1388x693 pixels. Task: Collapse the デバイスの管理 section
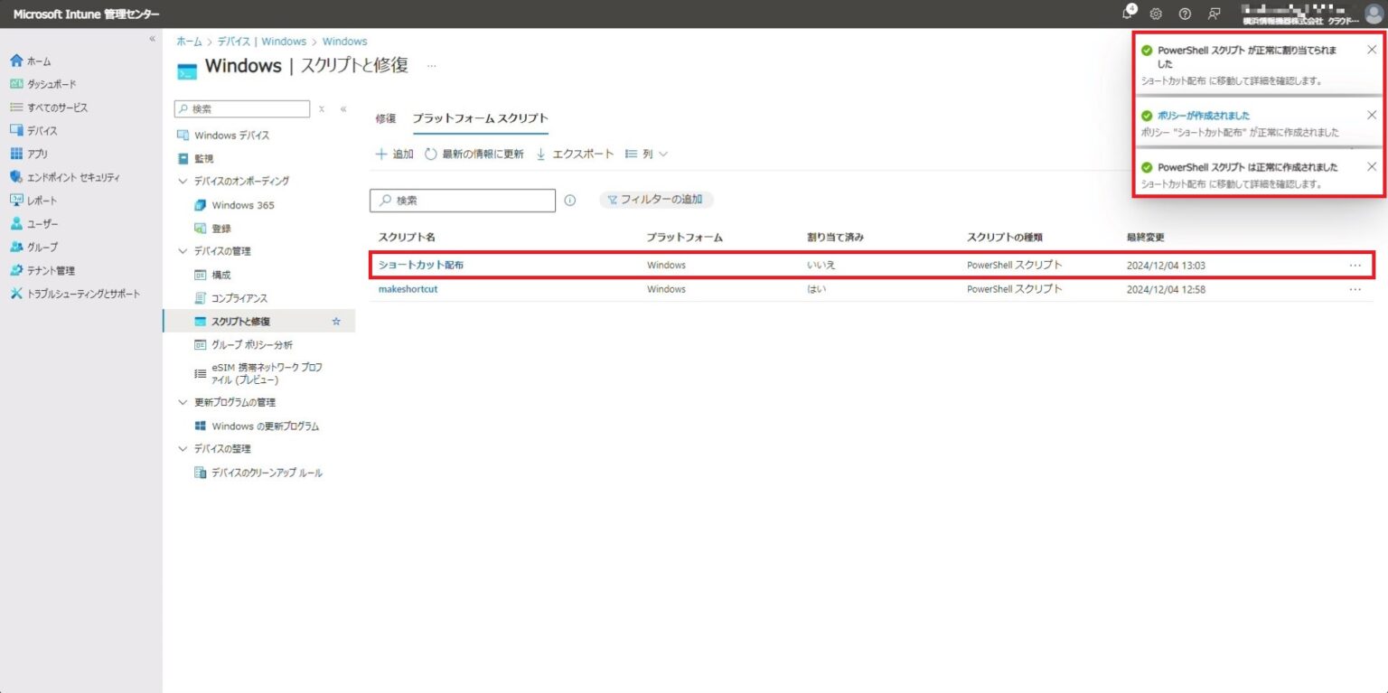pos(183,250)
